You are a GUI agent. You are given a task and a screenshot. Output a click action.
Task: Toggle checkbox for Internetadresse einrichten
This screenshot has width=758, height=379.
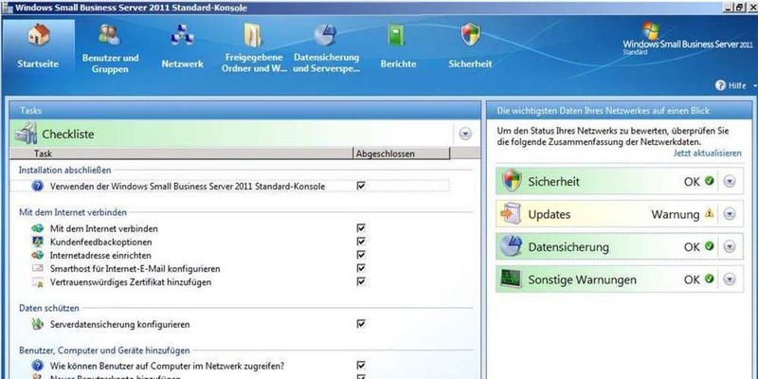pyautogui.click(x=361, y=255)
